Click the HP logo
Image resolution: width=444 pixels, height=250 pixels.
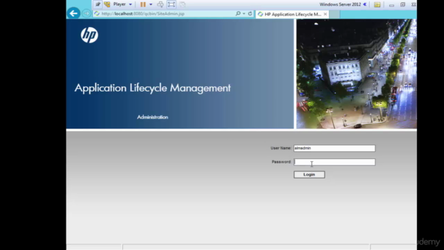pos(89,35)
